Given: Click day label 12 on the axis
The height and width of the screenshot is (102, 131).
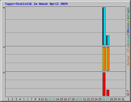Looking at the screenshot, I should [x=50, y=99].
